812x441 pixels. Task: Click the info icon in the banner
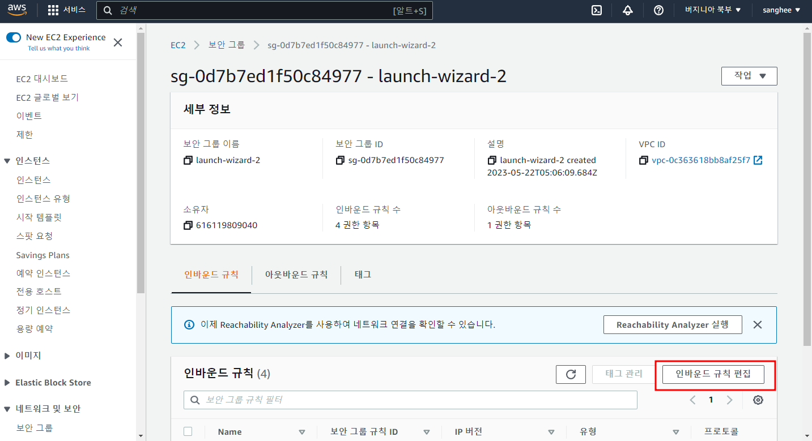189,325
